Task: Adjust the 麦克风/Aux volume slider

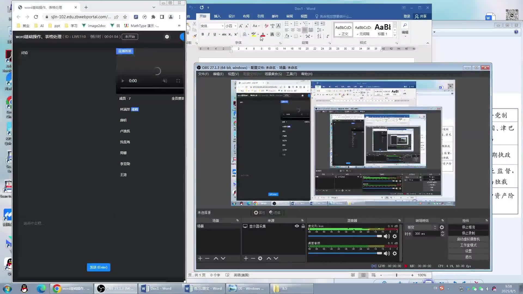Action: click(x=379, y=236)
